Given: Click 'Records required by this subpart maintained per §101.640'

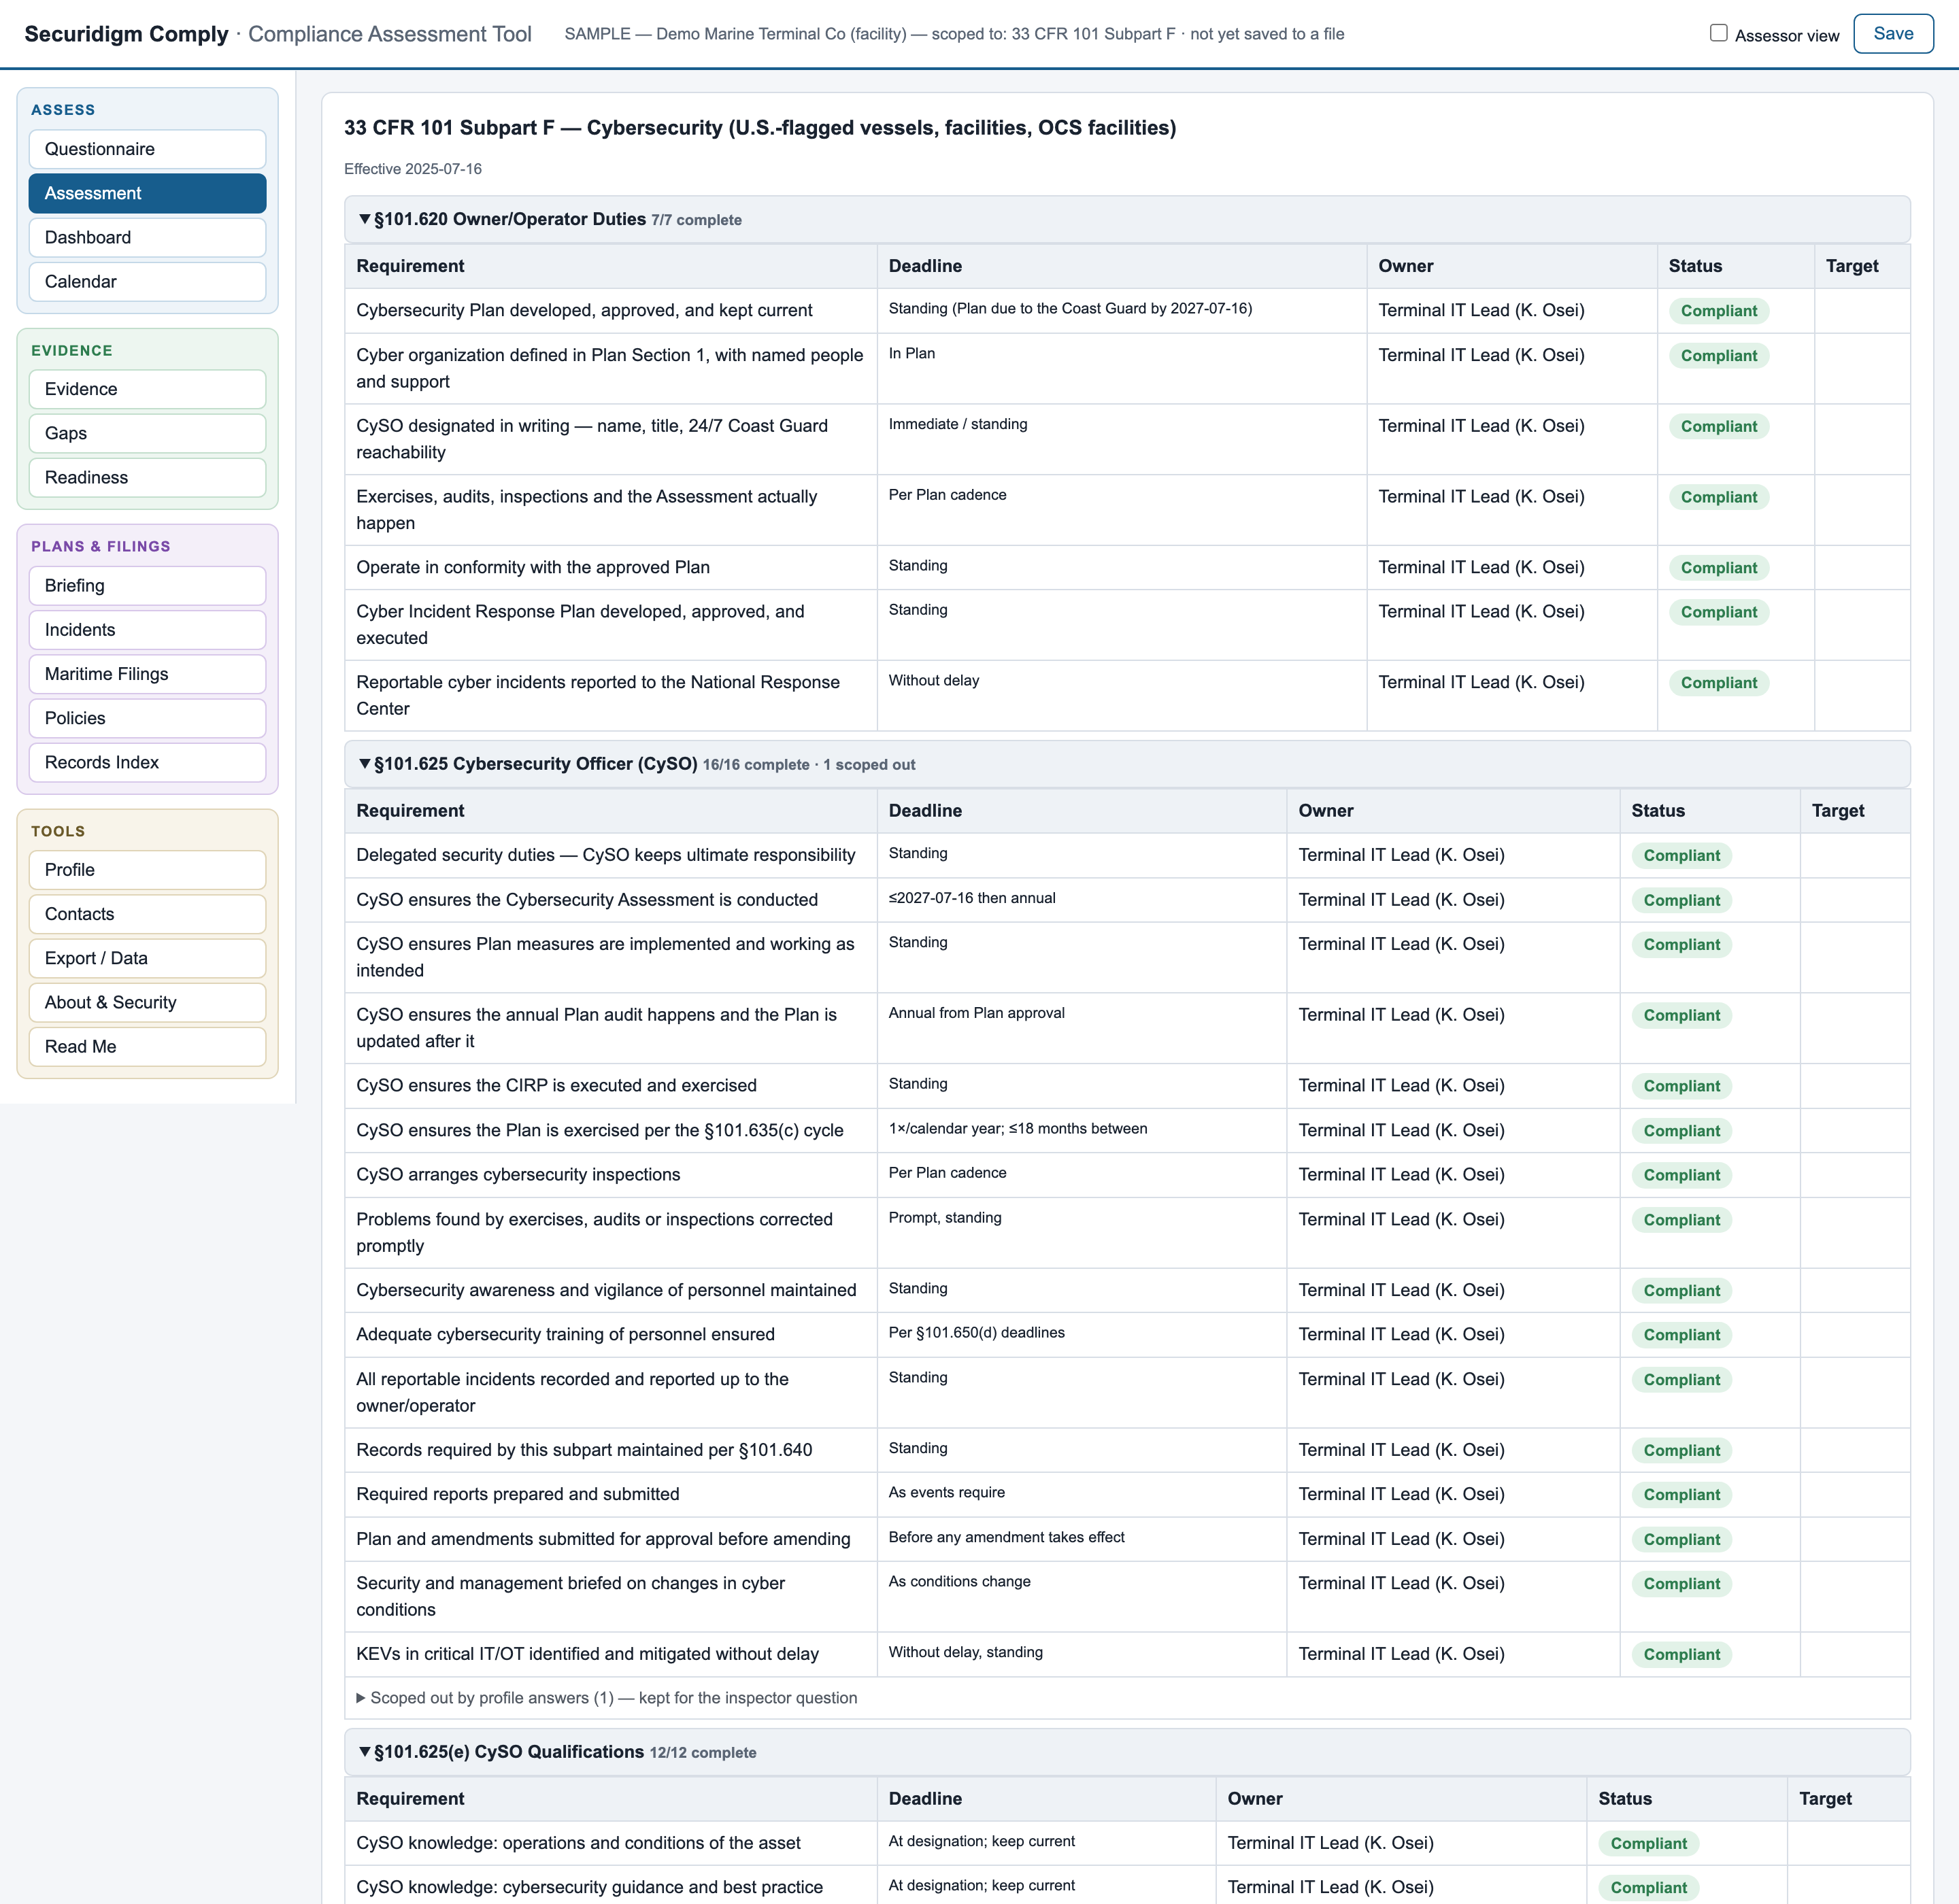Looking at the screenshot, I should pos(584,1450).
